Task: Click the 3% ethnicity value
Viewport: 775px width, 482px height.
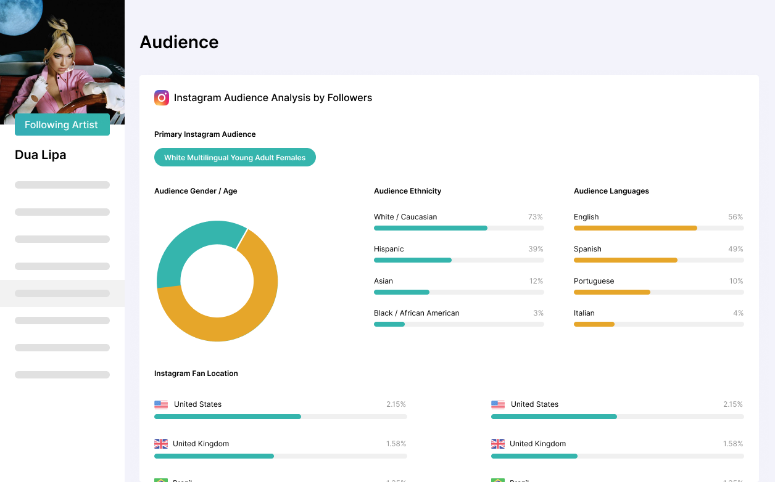Action: tap(538, 313)
